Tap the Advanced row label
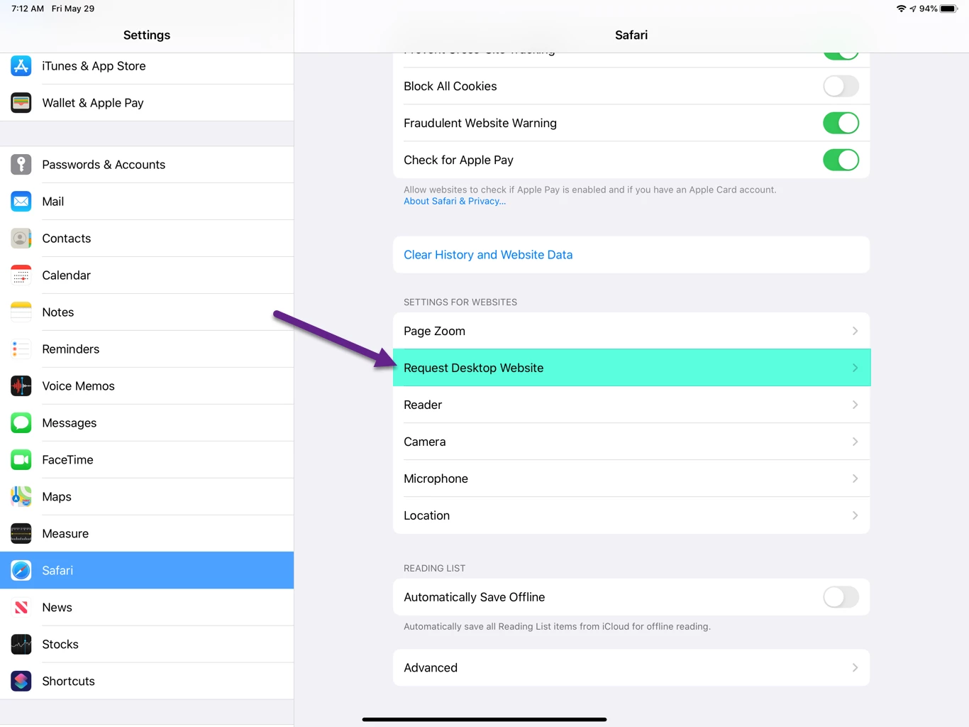 click(431, 668)
